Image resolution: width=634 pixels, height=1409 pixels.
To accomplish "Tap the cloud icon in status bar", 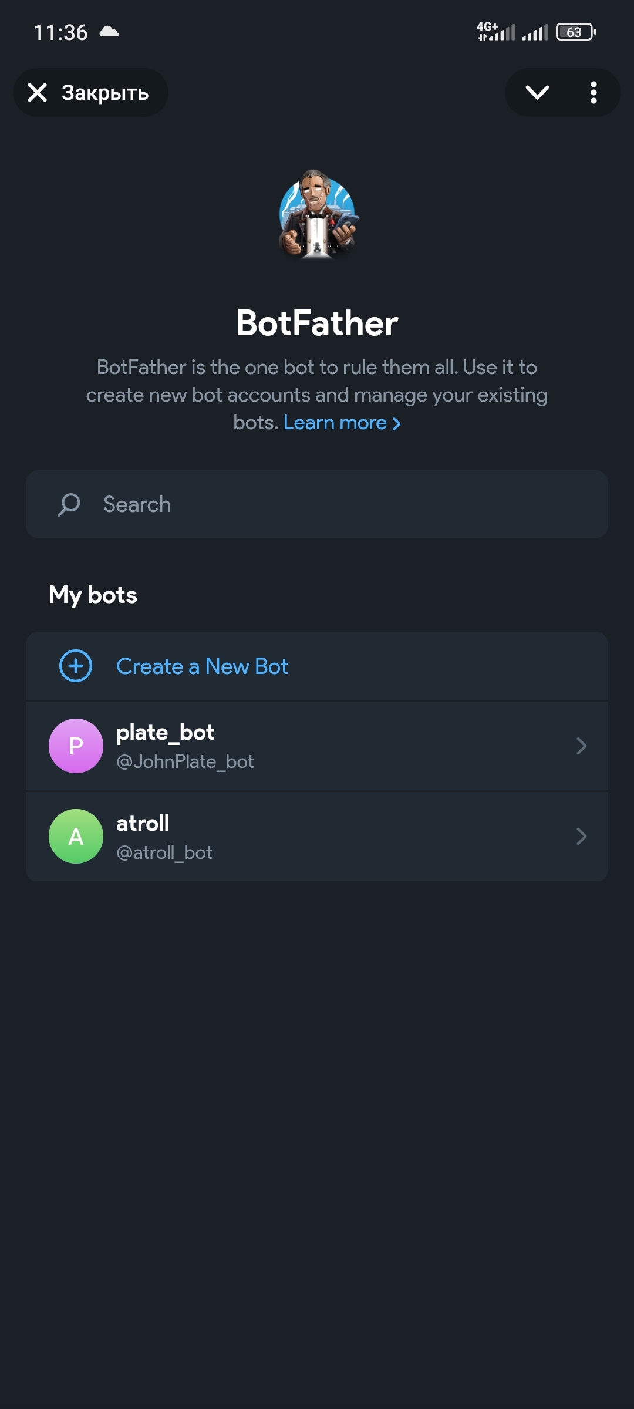I will pos(109,32).
